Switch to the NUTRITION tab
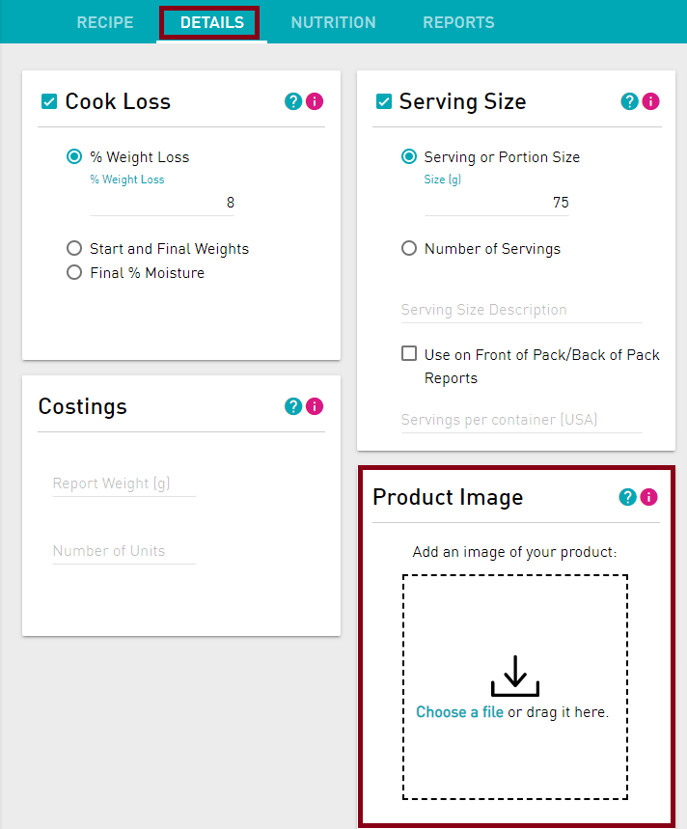This screenshot has width=687, height=829. coord(333,22)
